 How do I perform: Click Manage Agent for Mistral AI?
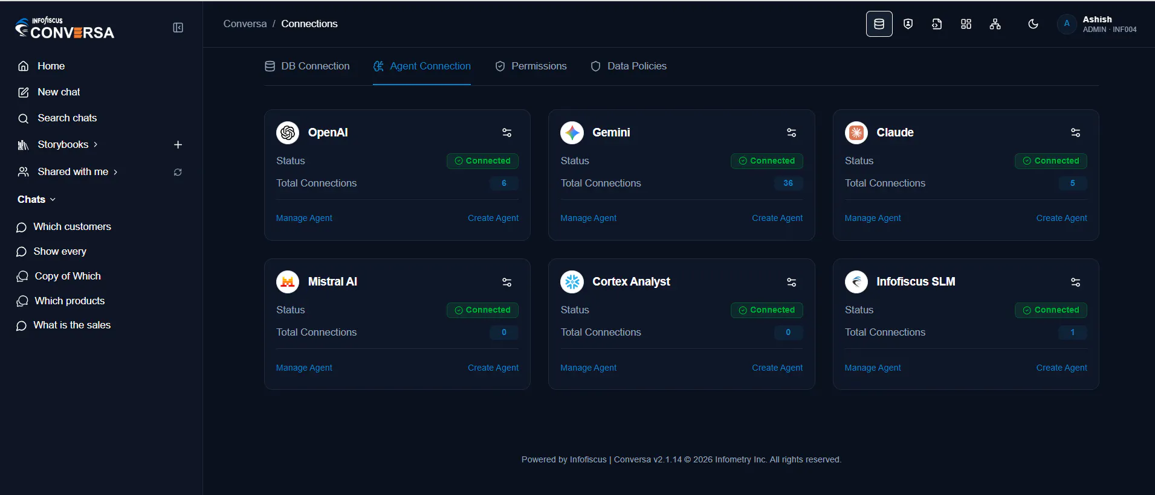304,368
